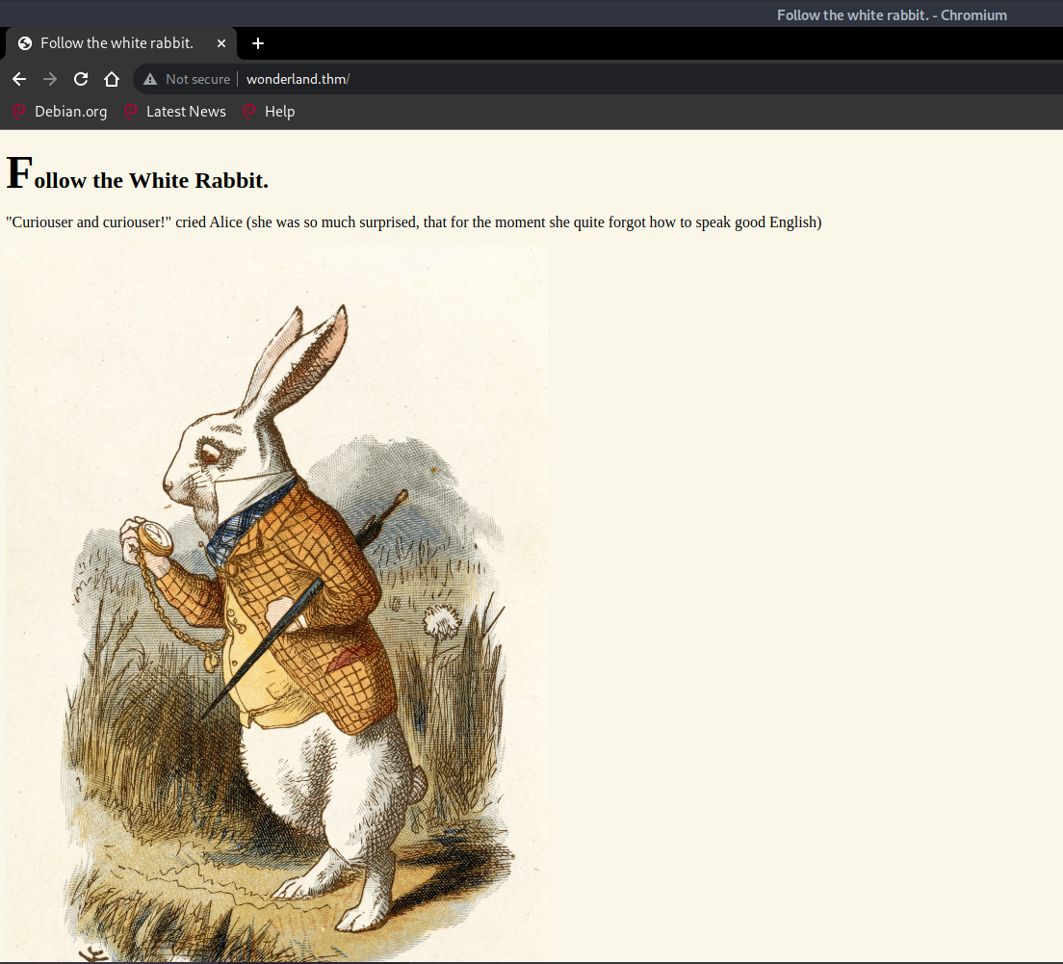Close the Follow the white rabbit tab

(x=221, y=43)
